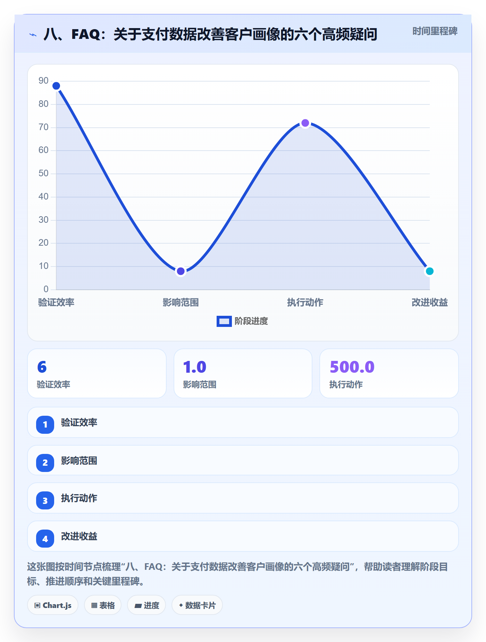Select the 影响范围 step row title

(79, 461)
